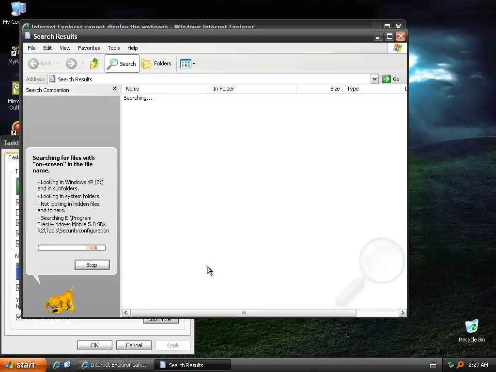
Task: Select the Search Results taskbar button
Action: [x=193, y=365]
